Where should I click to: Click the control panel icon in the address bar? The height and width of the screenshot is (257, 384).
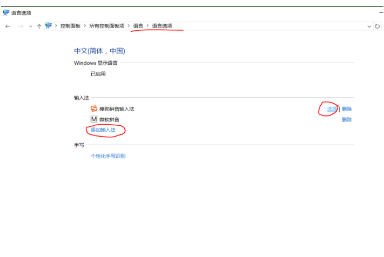pos(49,26)
